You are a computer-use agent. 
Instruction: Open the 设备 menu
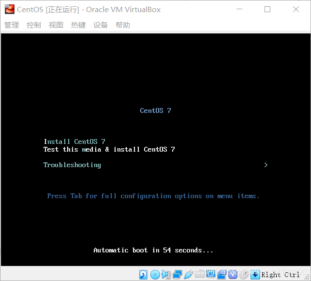(101, 25)
